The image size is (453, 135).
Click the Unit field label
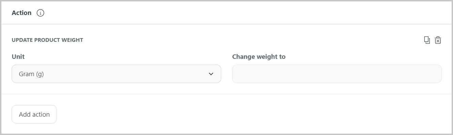(x=18, y=57)
